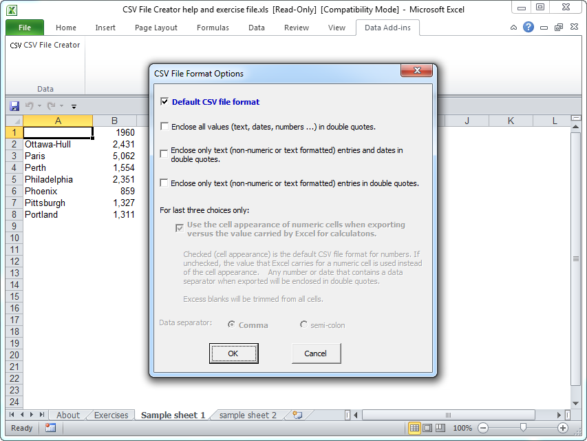The height and width of the screenshot is (441, 587).
Task: Click the 100% zoom level
Action: (462, 428)
